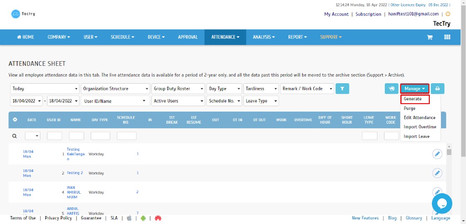Click the Tectry logo

click(23, 14)
